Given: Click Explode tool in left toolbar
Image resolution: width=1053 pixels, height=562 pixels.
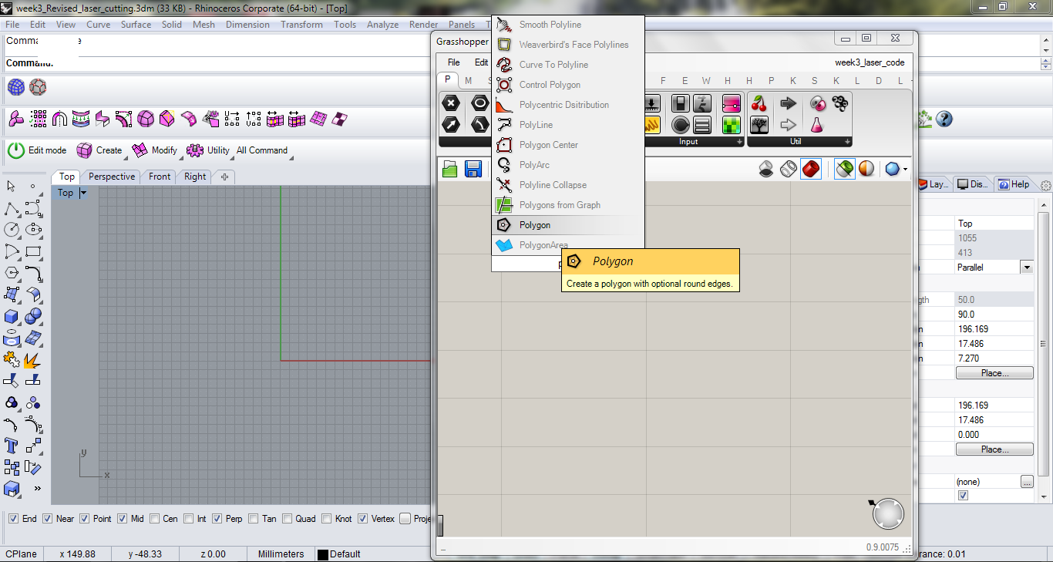Looking at the screenshot, I should tap(33, 359).
